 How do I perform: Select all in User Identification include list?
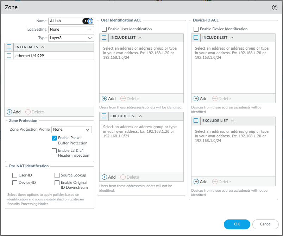click(x=104, y=37)
